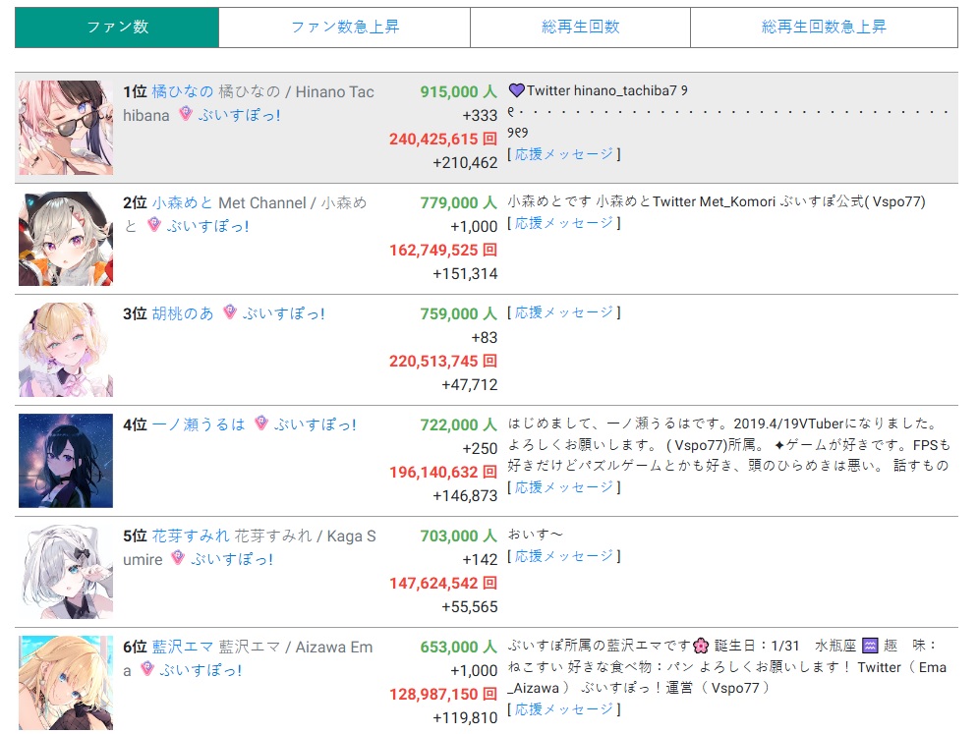Click the view increase +47,712

click(470, 385)
